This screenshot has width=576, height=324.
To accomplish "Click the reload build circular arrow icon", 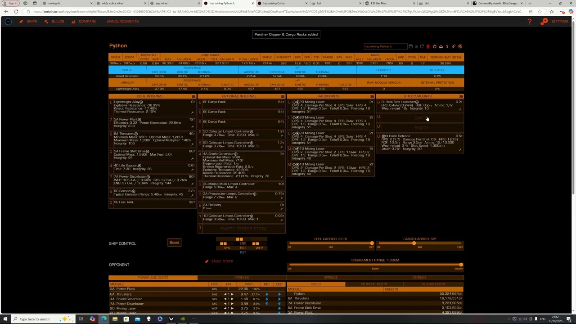I will pos(422,46).
